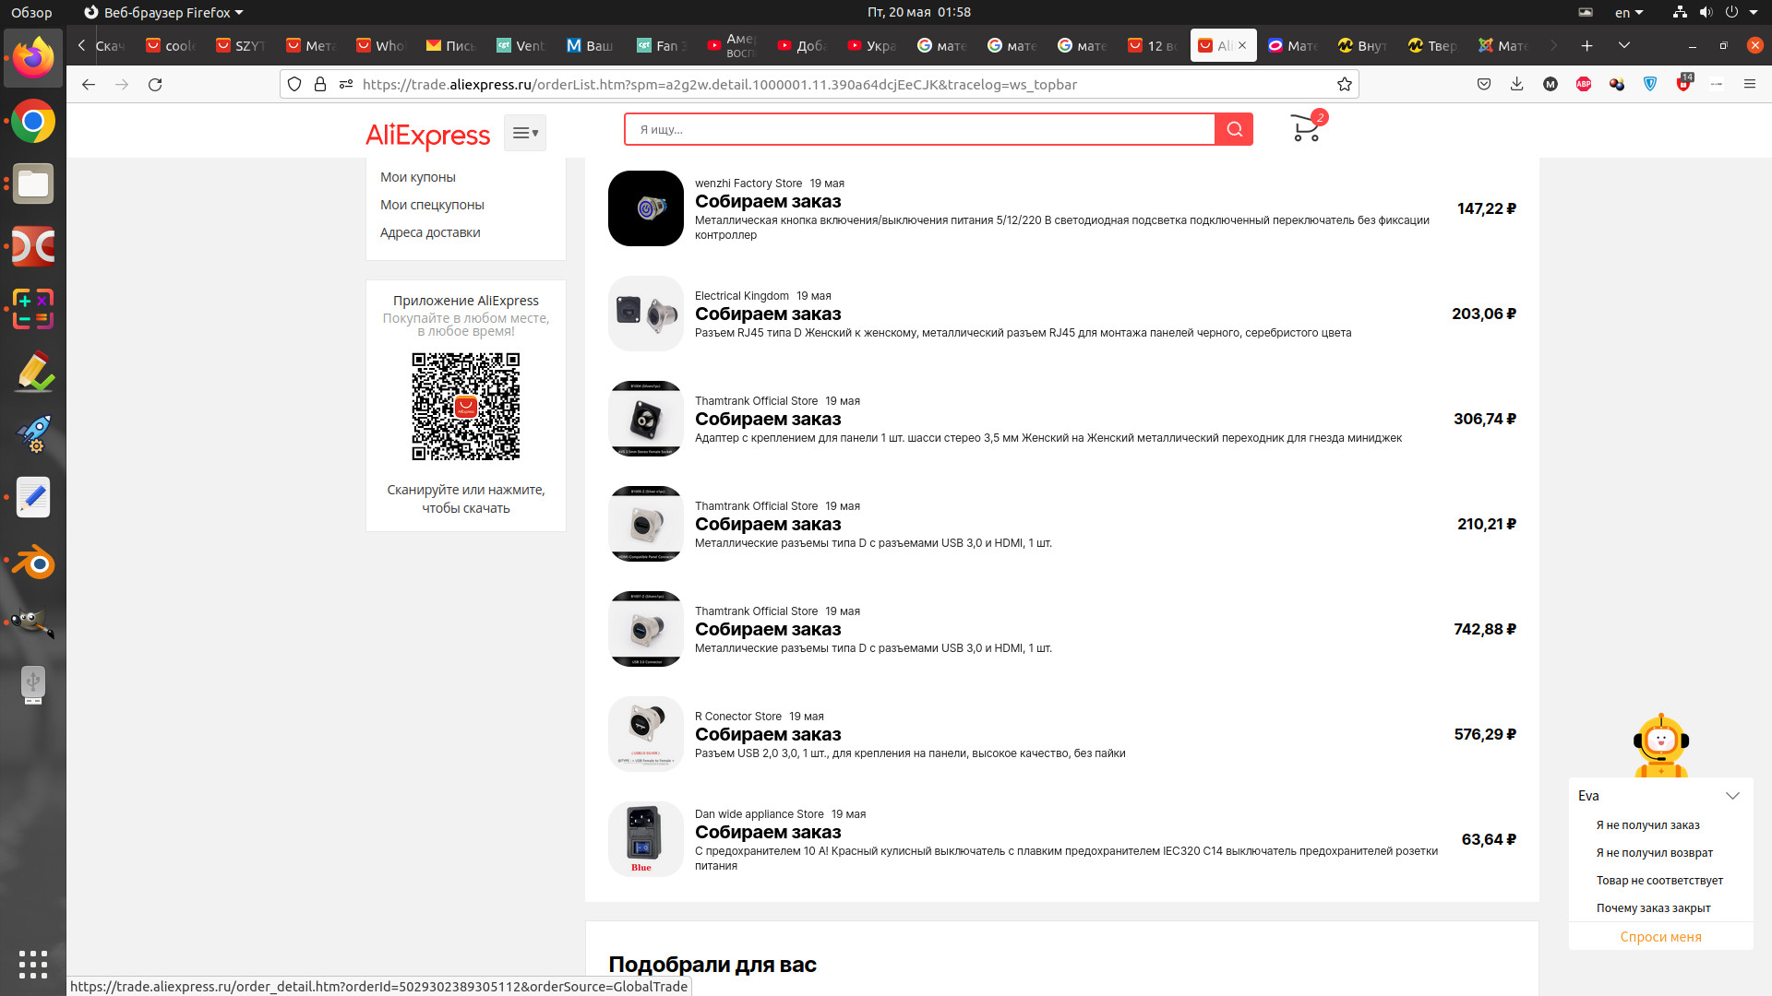Select "Товар не соответствует" in Eva chat
1772x996 pixels.
click(x=1659, y=881)
